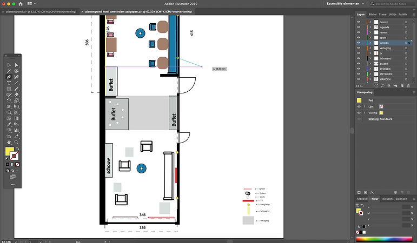417x243 pixels.
Task: Hide the WANDEN layer
Action: [359, 79]
